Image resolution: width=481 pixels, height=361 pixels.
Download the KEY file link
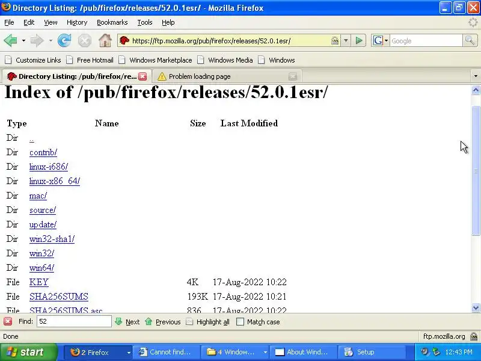[39, 282]
